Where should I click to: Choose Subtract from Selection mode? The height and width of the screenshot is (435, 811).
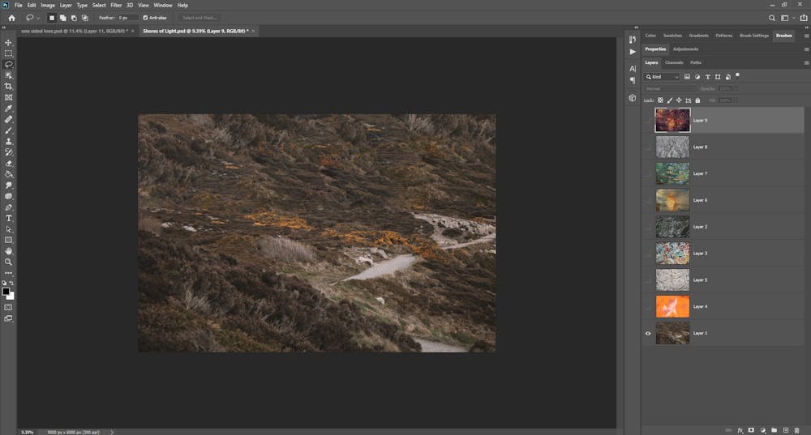74,18
